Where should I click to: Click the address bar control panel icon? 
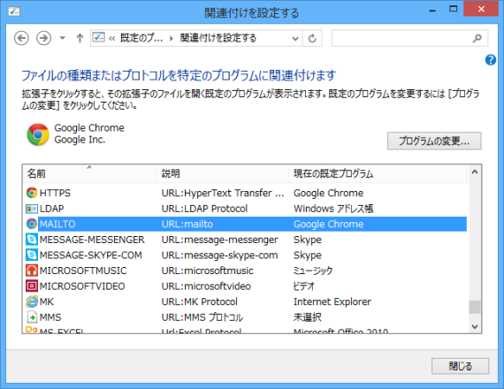[x=98, y=38]
